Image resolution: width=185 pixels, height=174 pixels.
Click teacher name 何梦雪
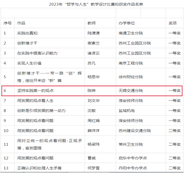(x=94, y=168)
